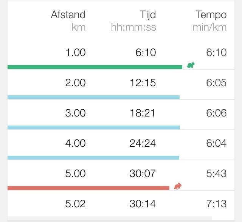Click the blue pace bar under kilometer 2
This screenshot has height=222, width=242.
(x=93, y=97)
